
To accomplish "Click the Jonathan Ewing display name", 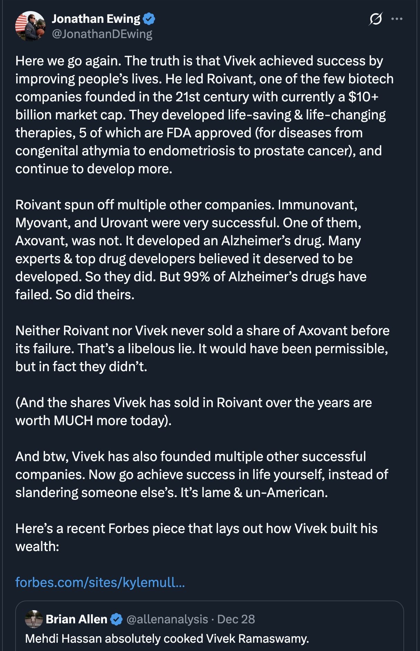I will [96, 19].
